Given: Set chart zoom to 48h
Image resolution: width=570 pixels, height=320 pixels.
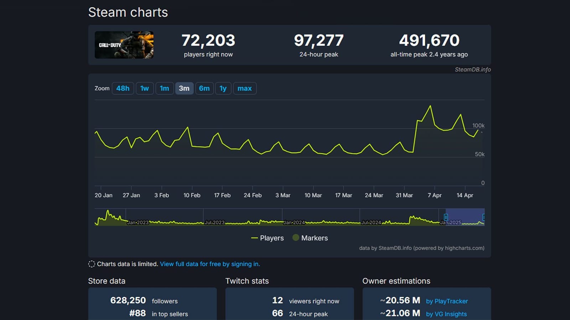Looking at the screenshot, I should pyautogui.click(x=123, y=88).
